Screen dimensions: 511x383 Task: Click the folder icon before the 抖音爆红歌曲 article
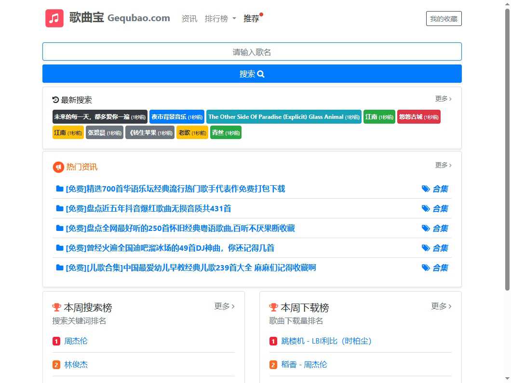60,209
